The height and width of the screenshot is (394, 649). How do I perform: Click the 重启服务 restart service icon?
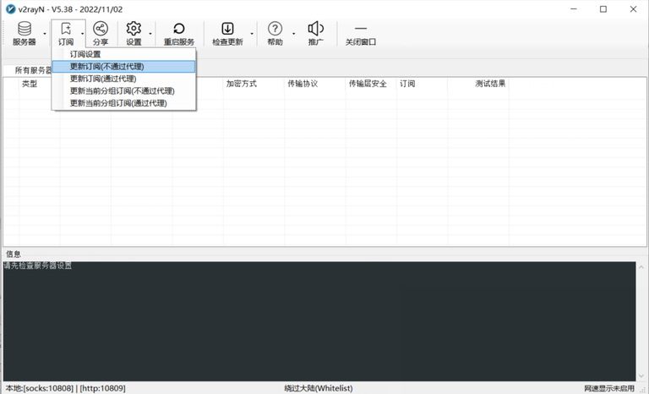tap(178, 33)
